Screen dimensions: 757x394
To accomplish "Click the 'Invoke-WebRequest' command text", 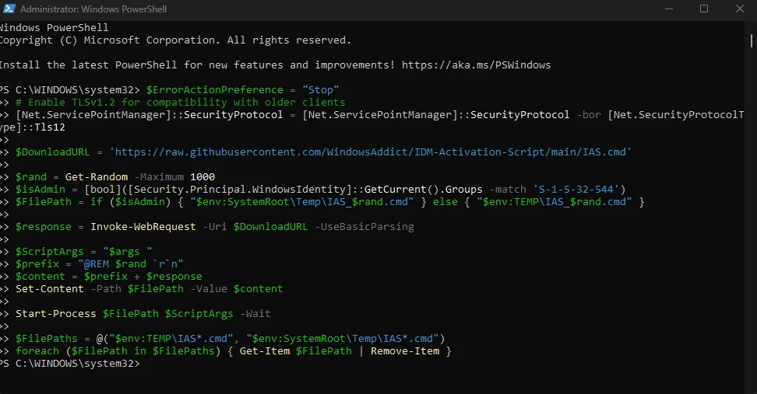I will [x=143, y=226].
